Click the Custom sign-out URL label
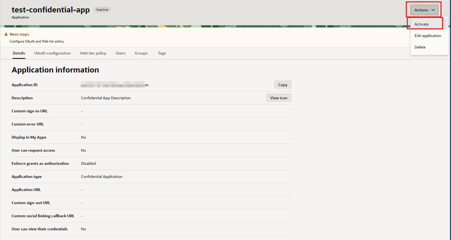The image size is (451, 240). click(x=31, y=203)
